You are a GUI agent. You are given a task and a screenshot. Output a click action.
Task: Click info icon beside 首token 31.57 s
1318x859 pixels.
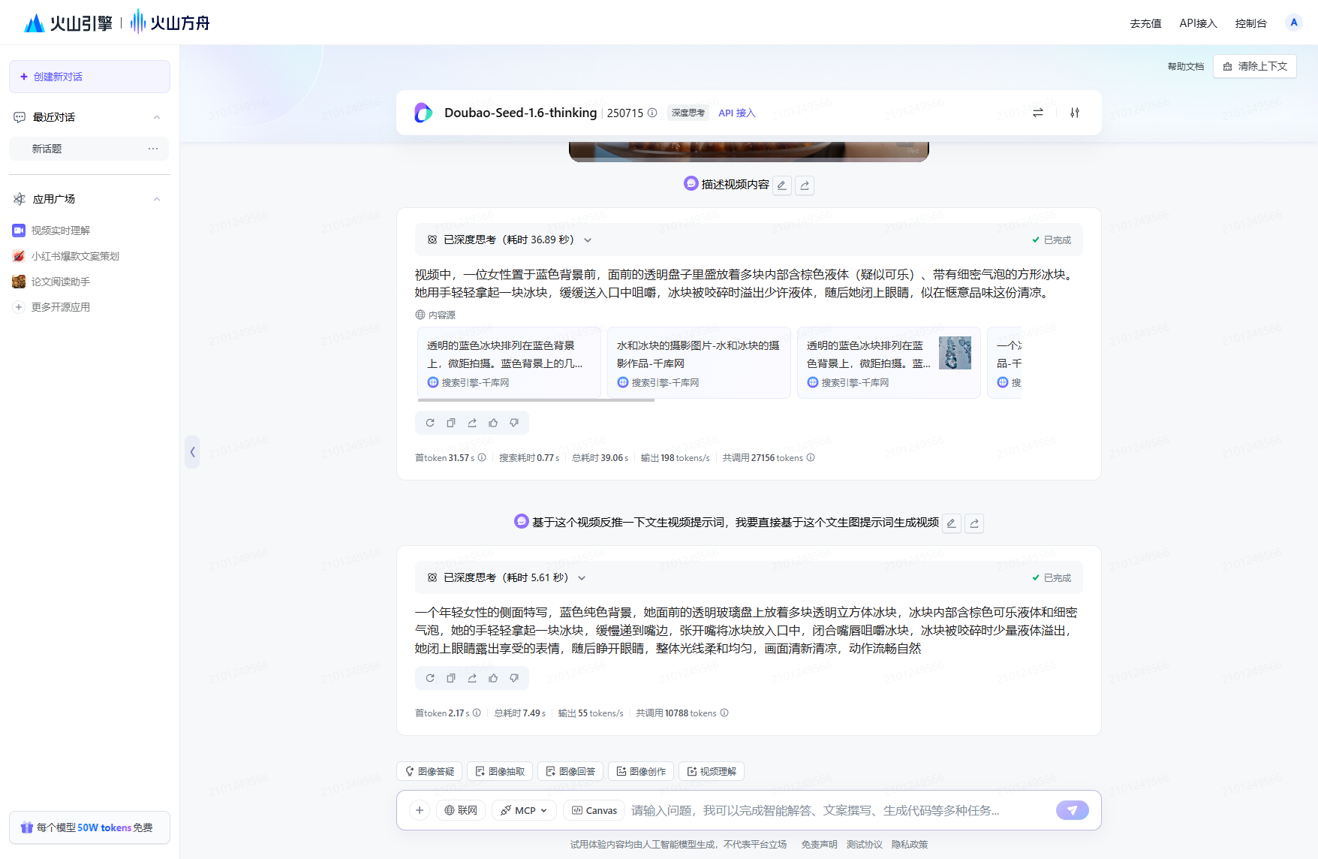(482, 457)
